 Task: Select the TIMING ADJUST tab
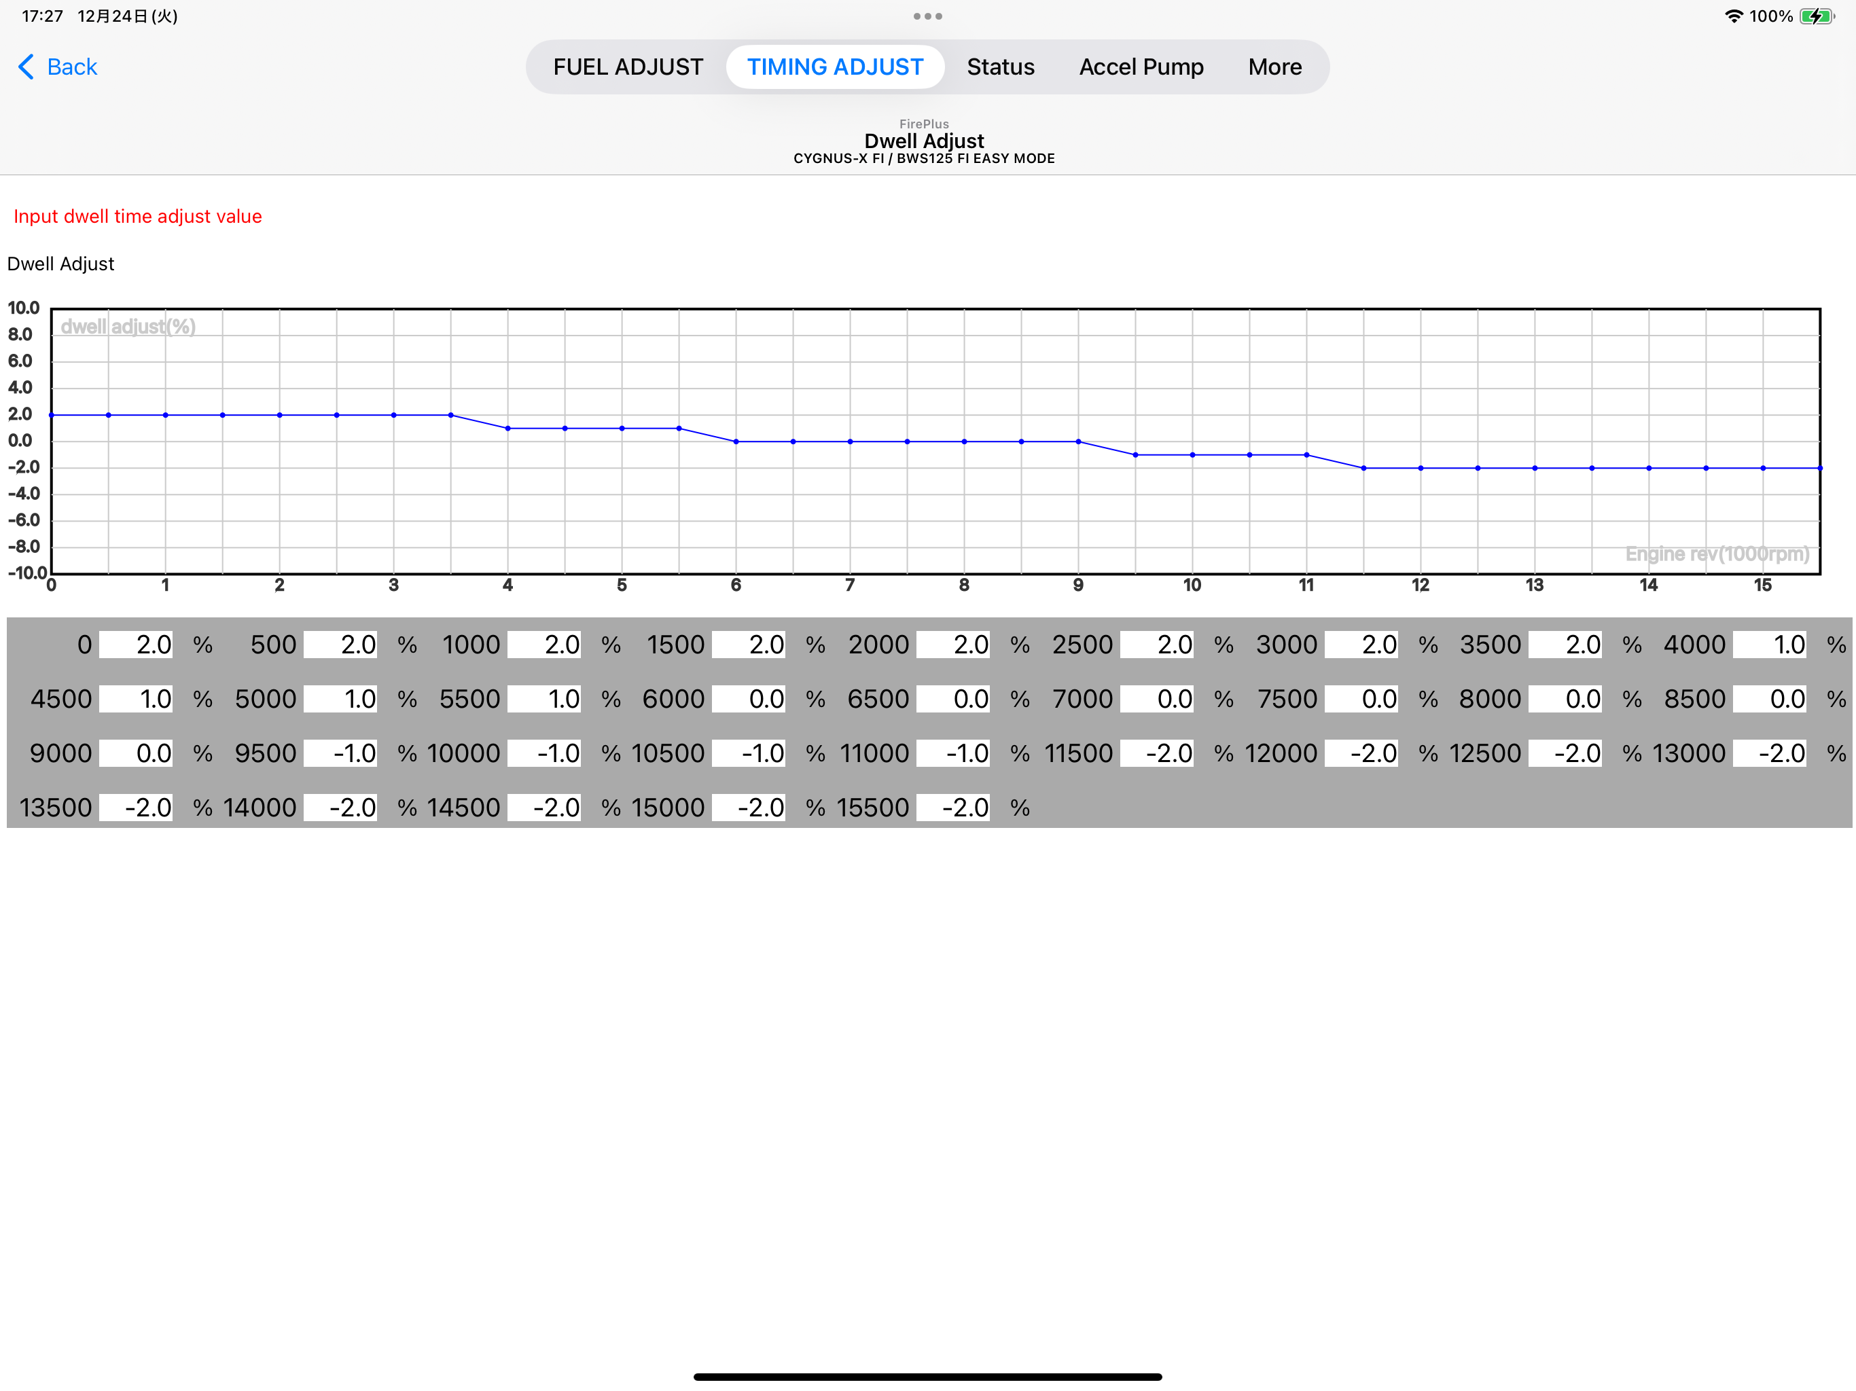[835, 67]
